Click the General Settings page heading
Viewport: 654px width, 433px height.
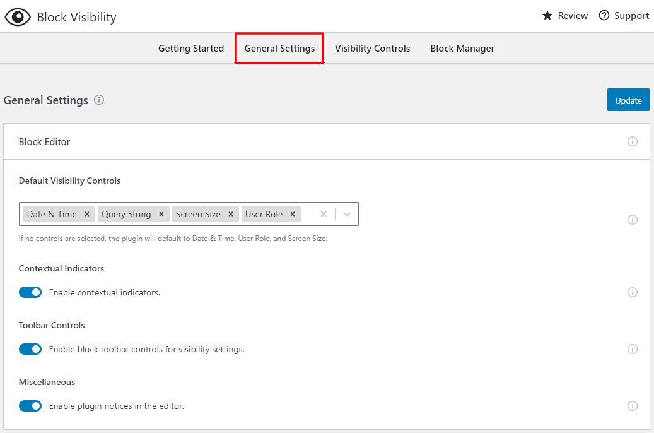tap(46, 100)
